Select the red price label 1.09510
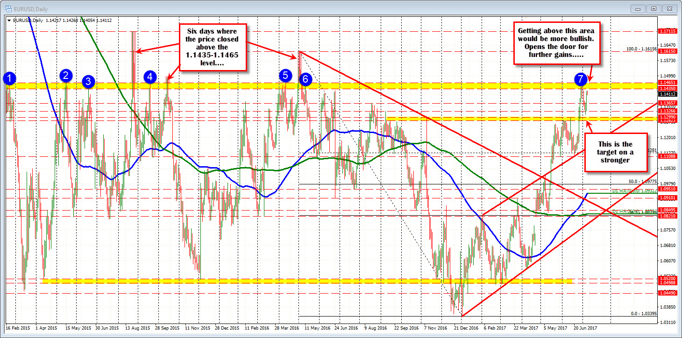This screenshot has height=338, width=682. point(667,189)
